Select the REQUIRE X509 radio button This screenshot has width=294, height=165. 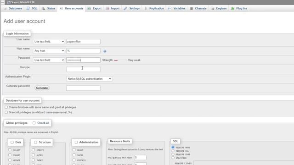173,154
